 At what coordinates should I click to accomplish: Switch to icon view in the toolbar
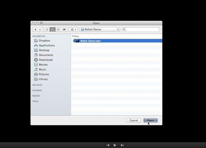47,30
